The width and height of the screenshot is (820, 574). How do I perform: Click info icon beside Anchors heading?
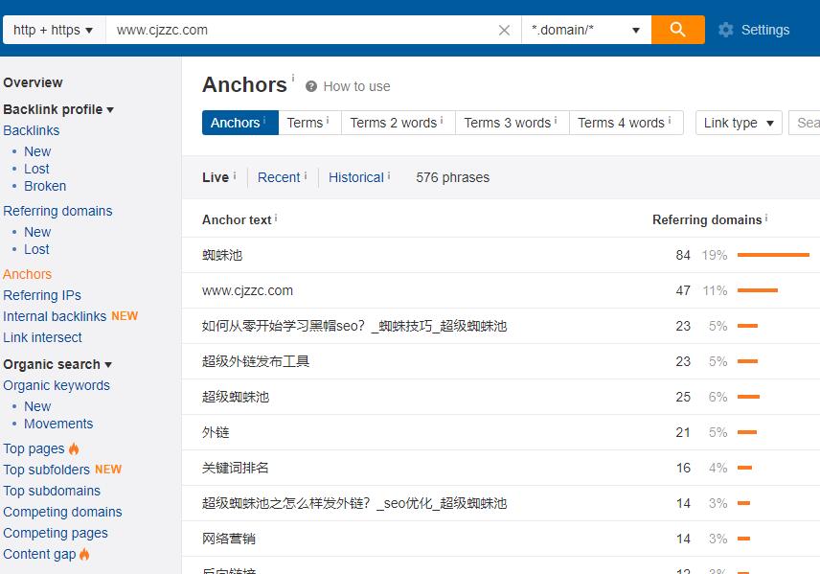[x=293, y=79]
